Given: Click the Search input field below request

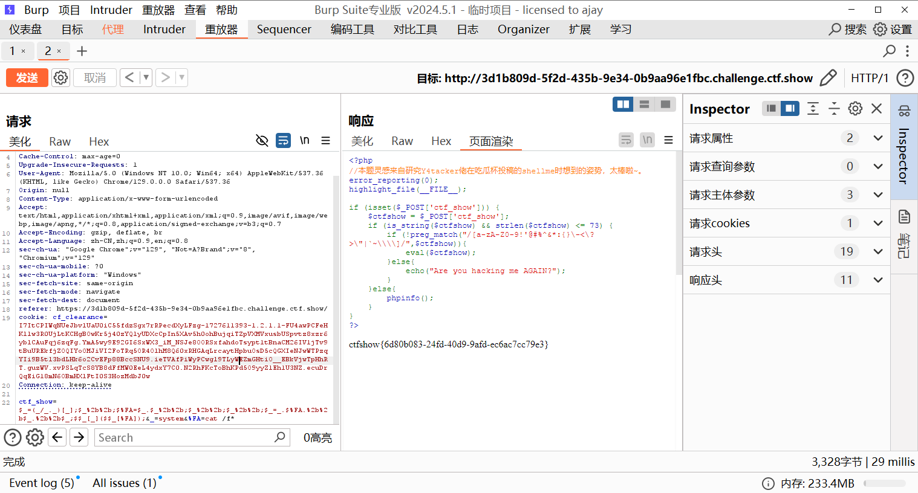Looking at the screenshot, I should 184,437.
